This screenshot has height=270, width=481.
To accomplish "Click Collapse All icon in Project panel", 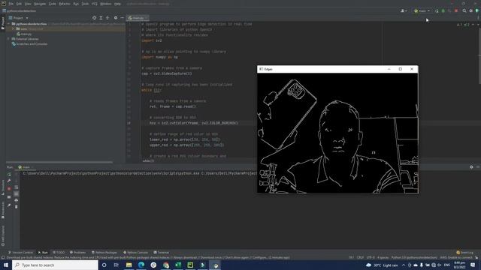I will 107,18.
